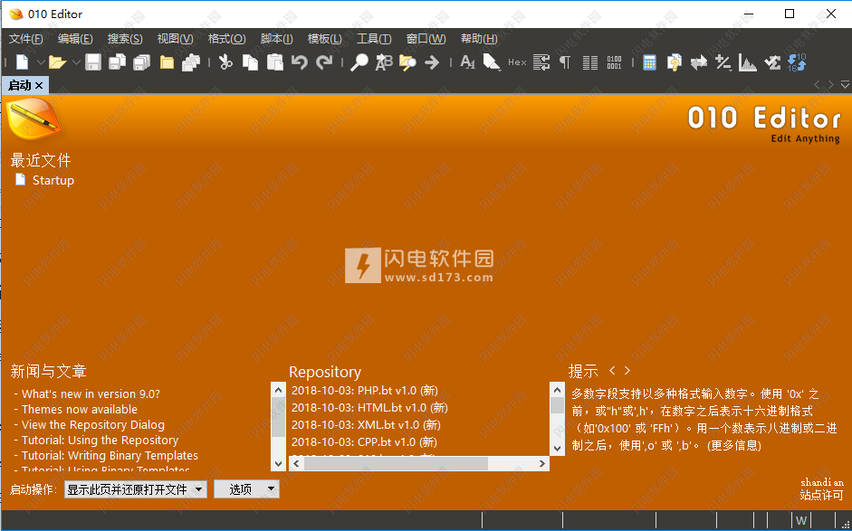Click tab bar scroll left arrow
Image resolution: width=852 pixels, height=531 pixels.
(817, 85)
